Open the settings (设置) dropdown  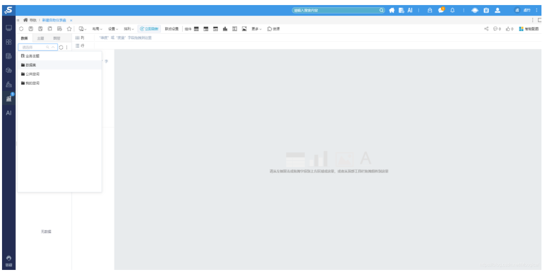113,29
